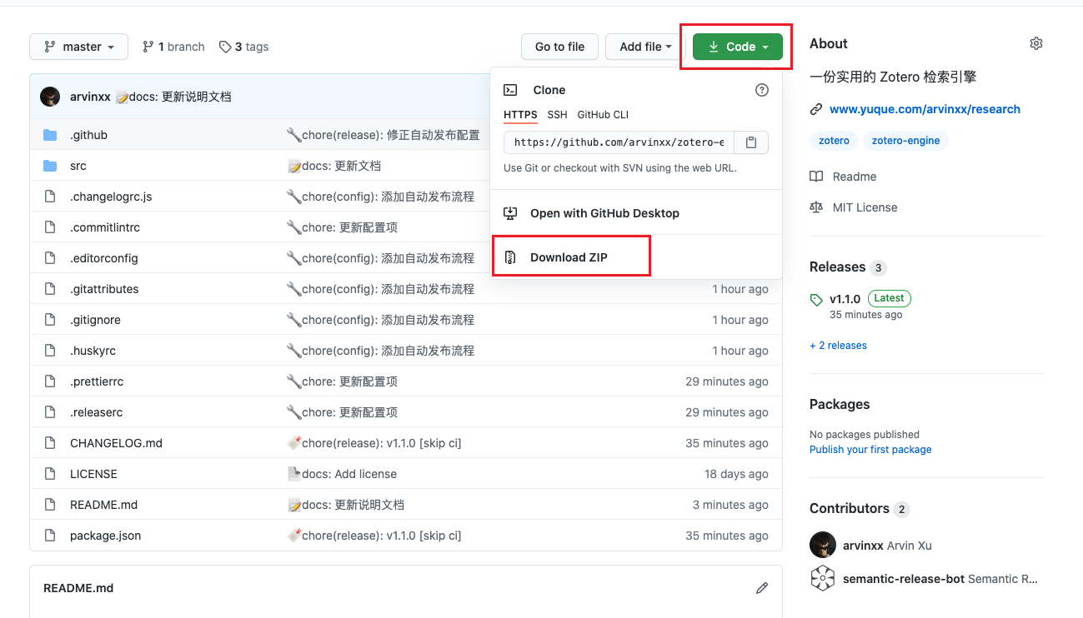Click the link chain icon in About
Viewport: 1083px width, 618px height.
click(816, 109)
